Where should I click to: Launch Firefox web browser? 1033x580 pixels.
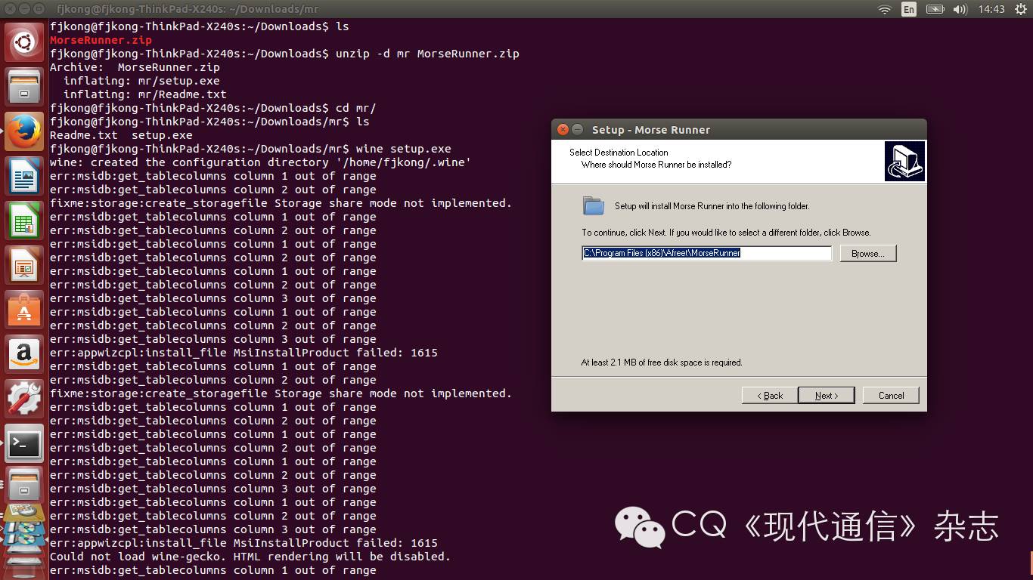[x=24, y=132]
